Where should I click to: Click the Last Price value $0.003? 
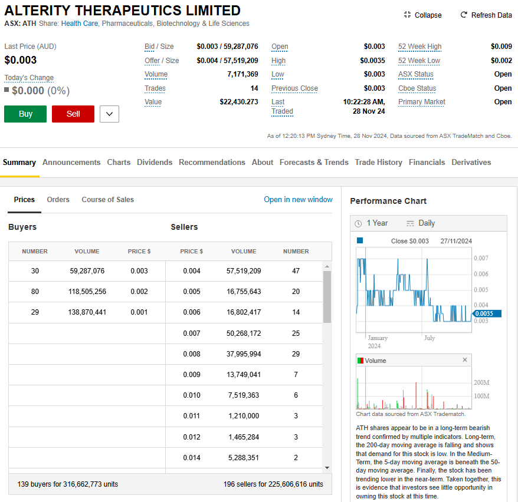(21, 60)
